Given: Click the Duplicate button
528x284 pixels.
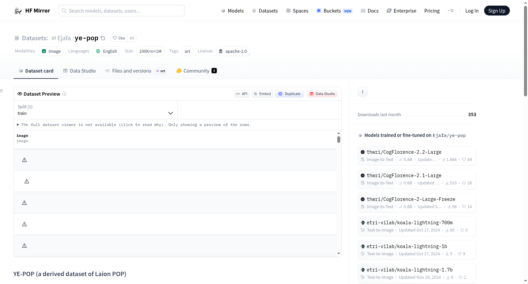Looking at the screenshot, I should coord(289,94).
